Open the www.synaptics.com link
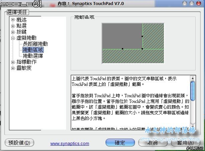This screenshot has height=151, width=205. tap(70, 144)
